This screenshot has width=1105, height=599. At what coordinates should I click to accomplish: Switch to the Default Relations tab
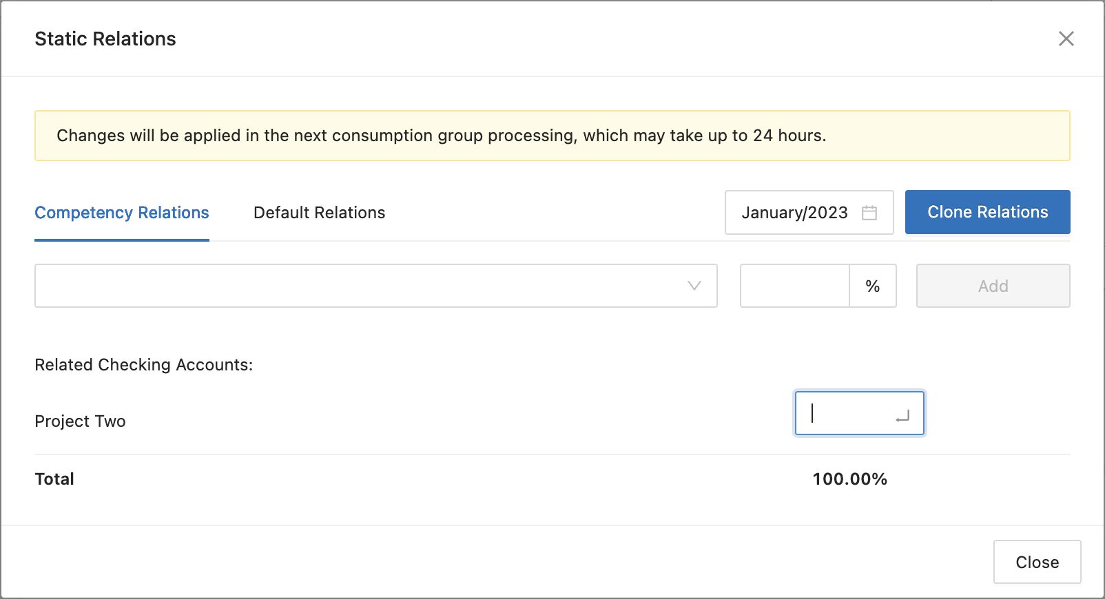(319, 213)
